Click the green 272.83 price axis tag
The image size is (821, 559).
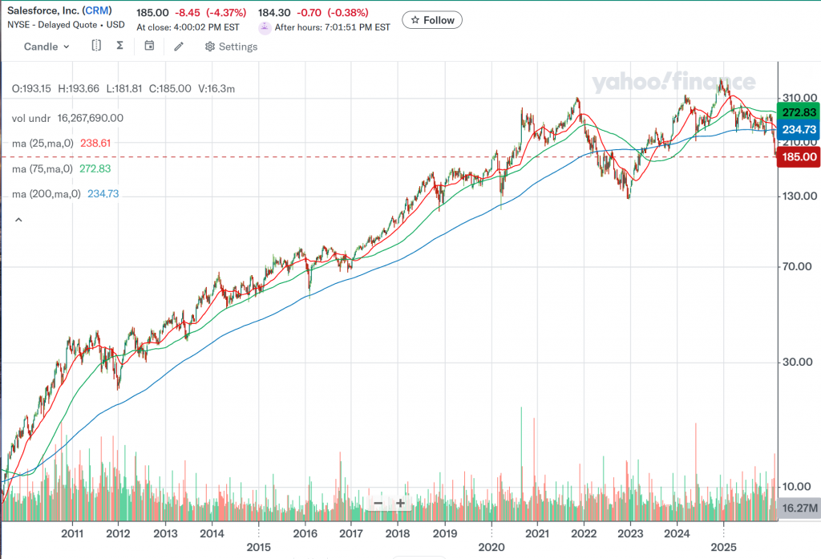[x=799, y=113]
